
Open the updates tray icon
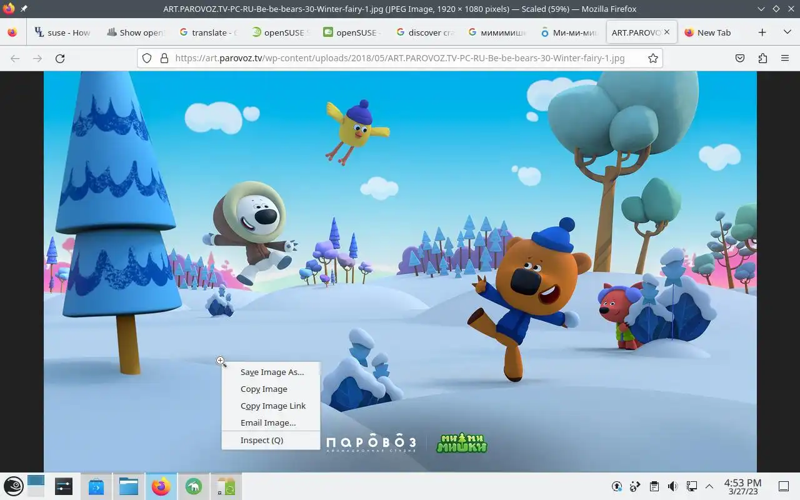(617, 486)
